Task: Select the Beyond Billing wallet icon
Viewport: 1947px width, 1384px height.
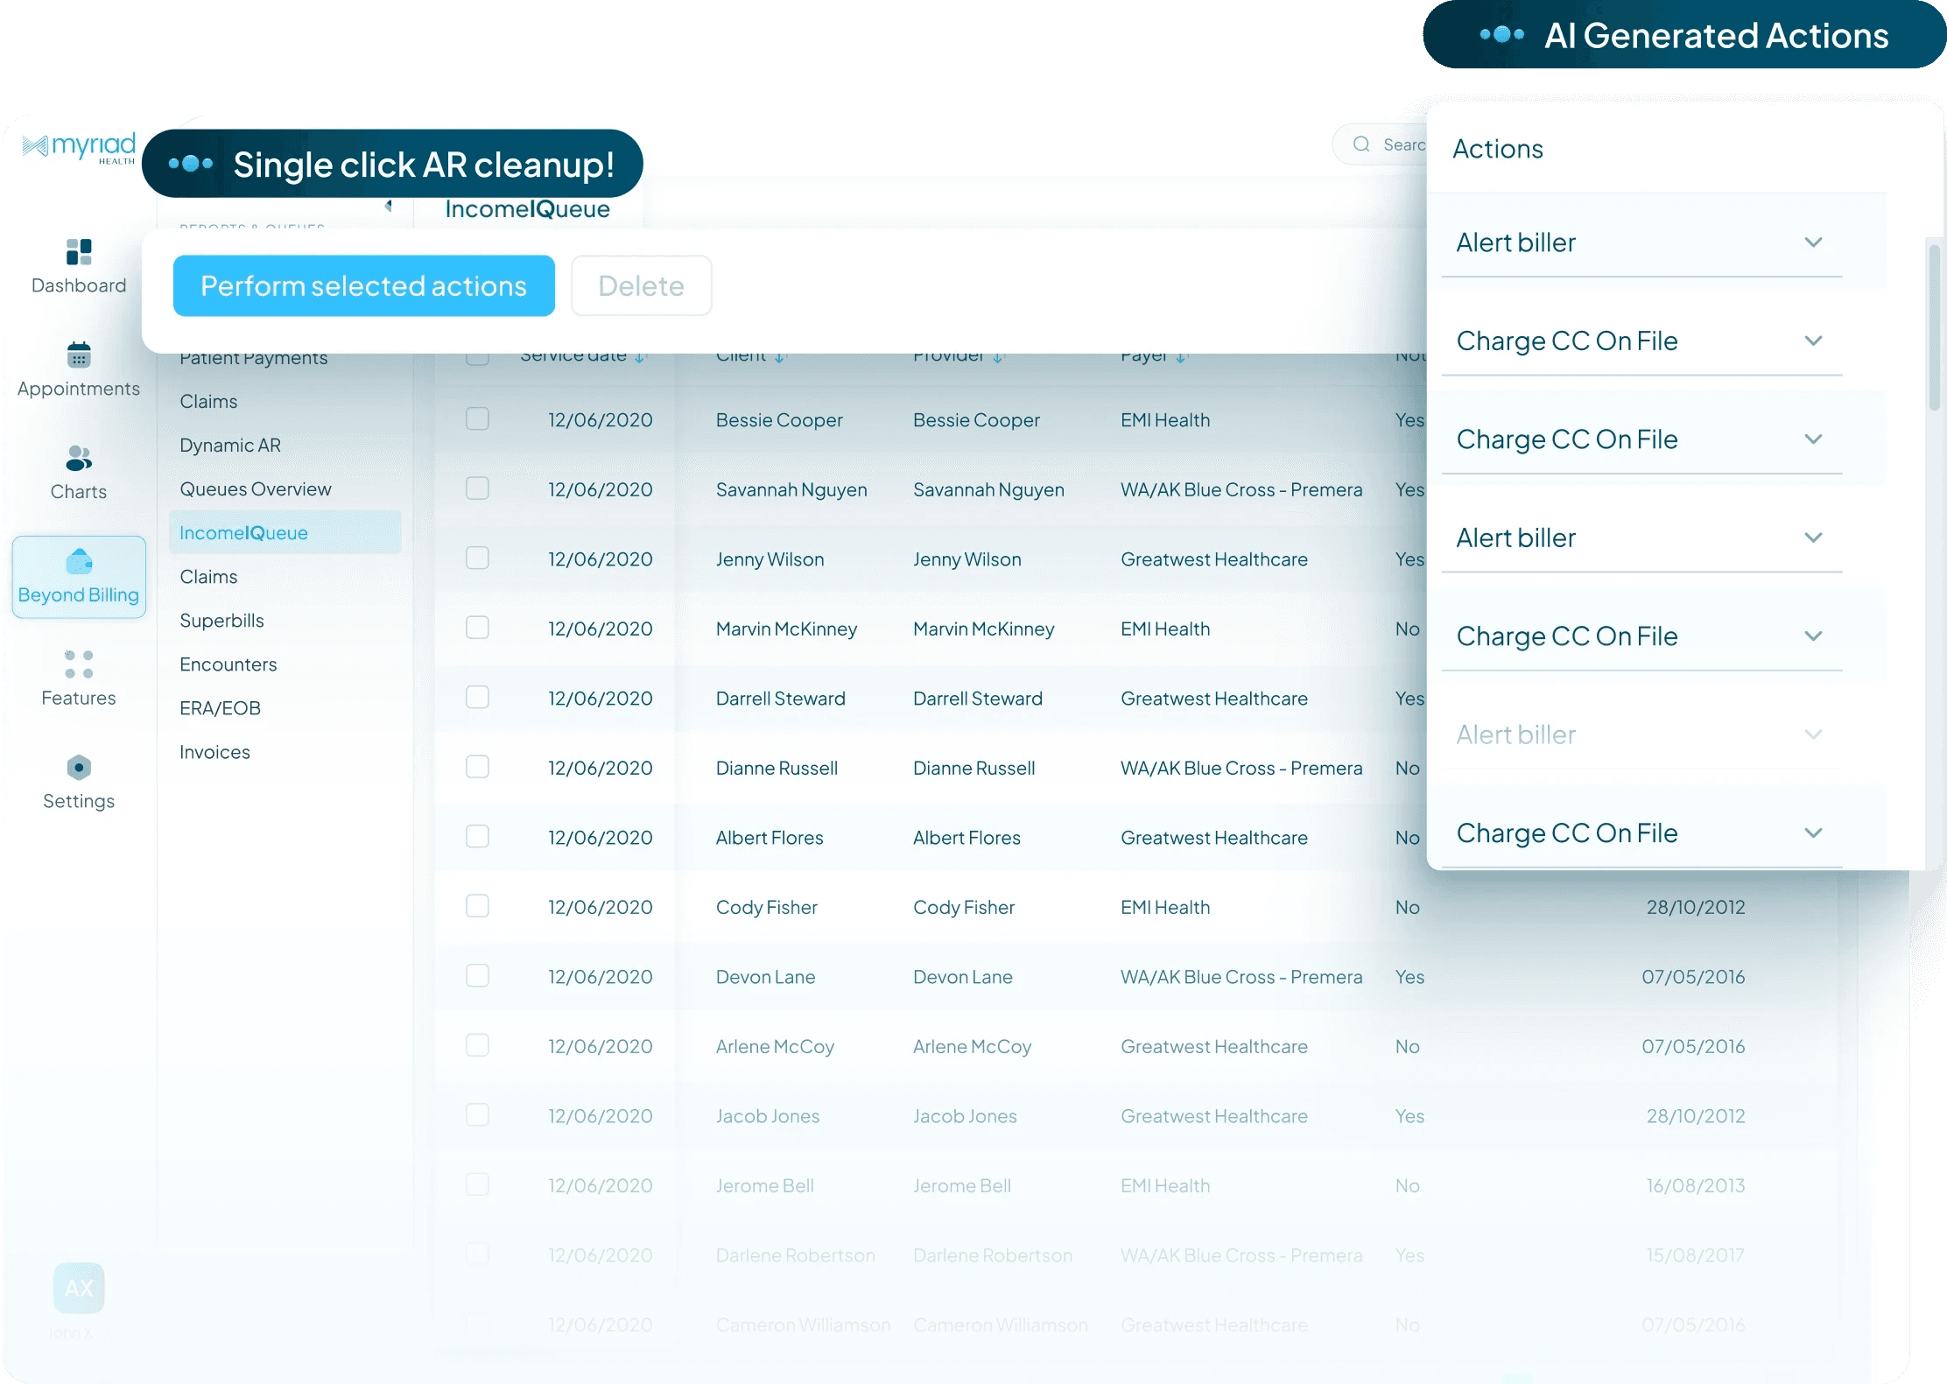Action: coord(79,561)
